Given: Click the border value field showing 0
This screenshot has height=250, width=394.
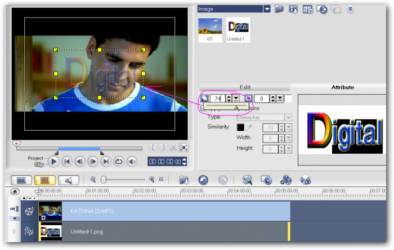Looking at the screenshot, I should [262, 99].
